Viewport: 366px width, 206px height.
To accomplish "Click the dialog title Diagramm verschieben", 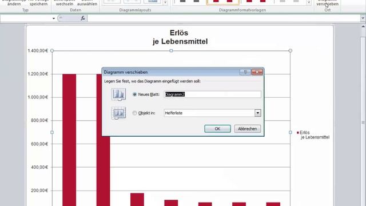I will click(x=126, y=72).
